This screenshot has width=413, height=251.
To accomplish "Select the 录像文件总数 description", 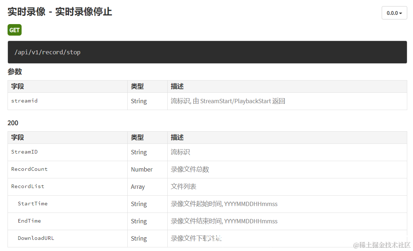I will pyautogui.click(x=190, y=169).
